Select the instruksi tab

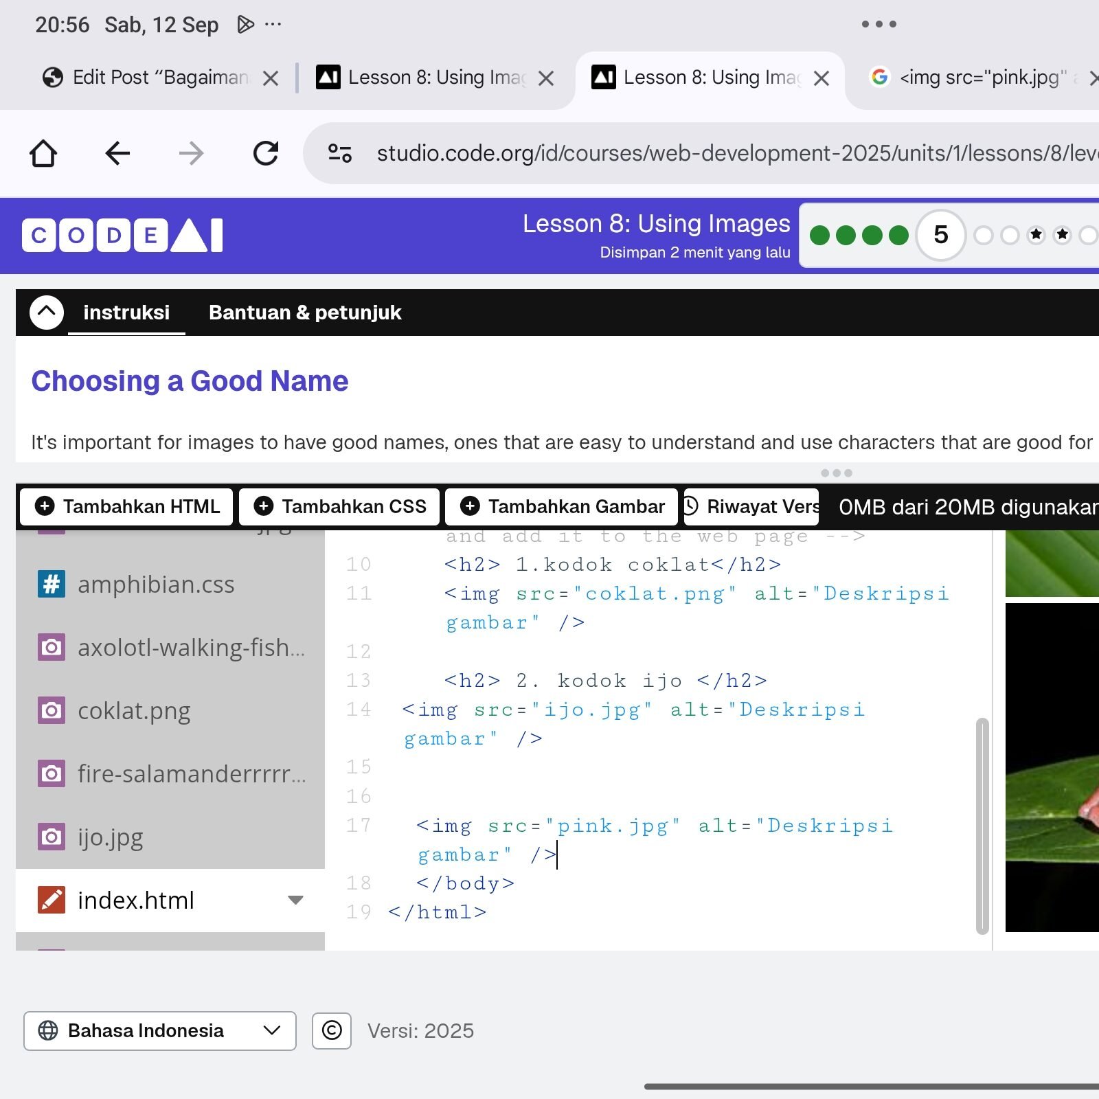point(126,313)
